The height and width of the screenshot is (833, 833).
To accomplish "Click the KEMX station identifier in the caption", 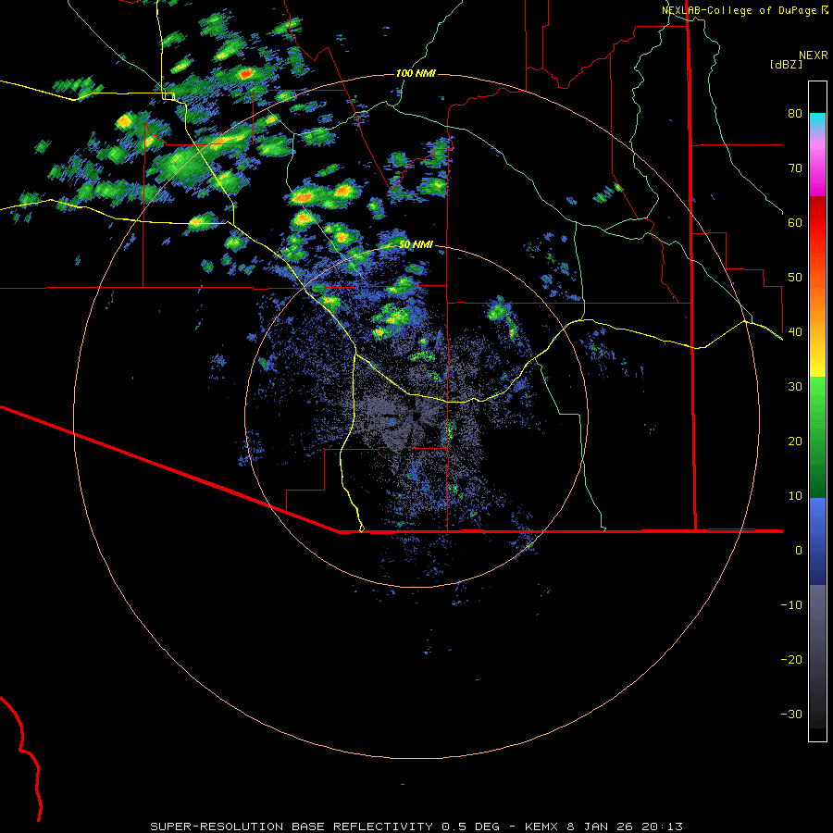I will click(543, 827).
